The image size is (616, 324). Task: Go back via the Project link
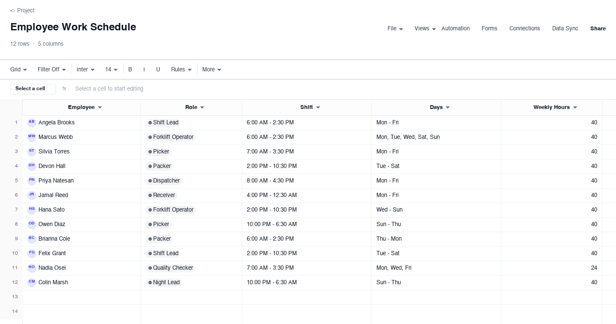coord(22,10)
